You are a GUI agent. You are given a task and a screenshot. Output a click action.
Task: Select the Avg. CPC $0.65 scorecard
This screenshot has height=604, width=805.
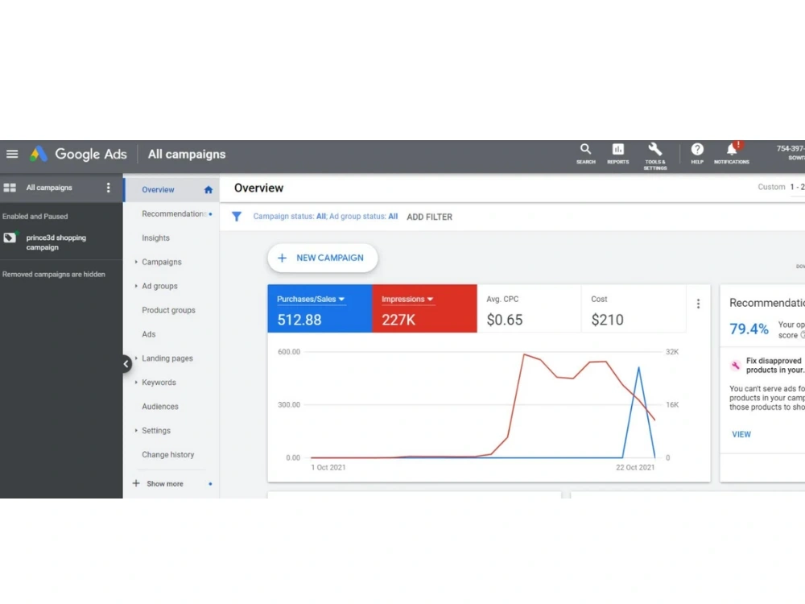coord(529,308)
